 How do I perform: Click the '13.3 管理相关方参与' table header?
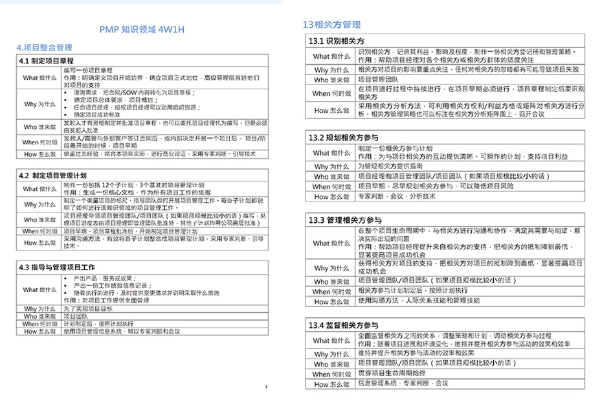(342, 220)
